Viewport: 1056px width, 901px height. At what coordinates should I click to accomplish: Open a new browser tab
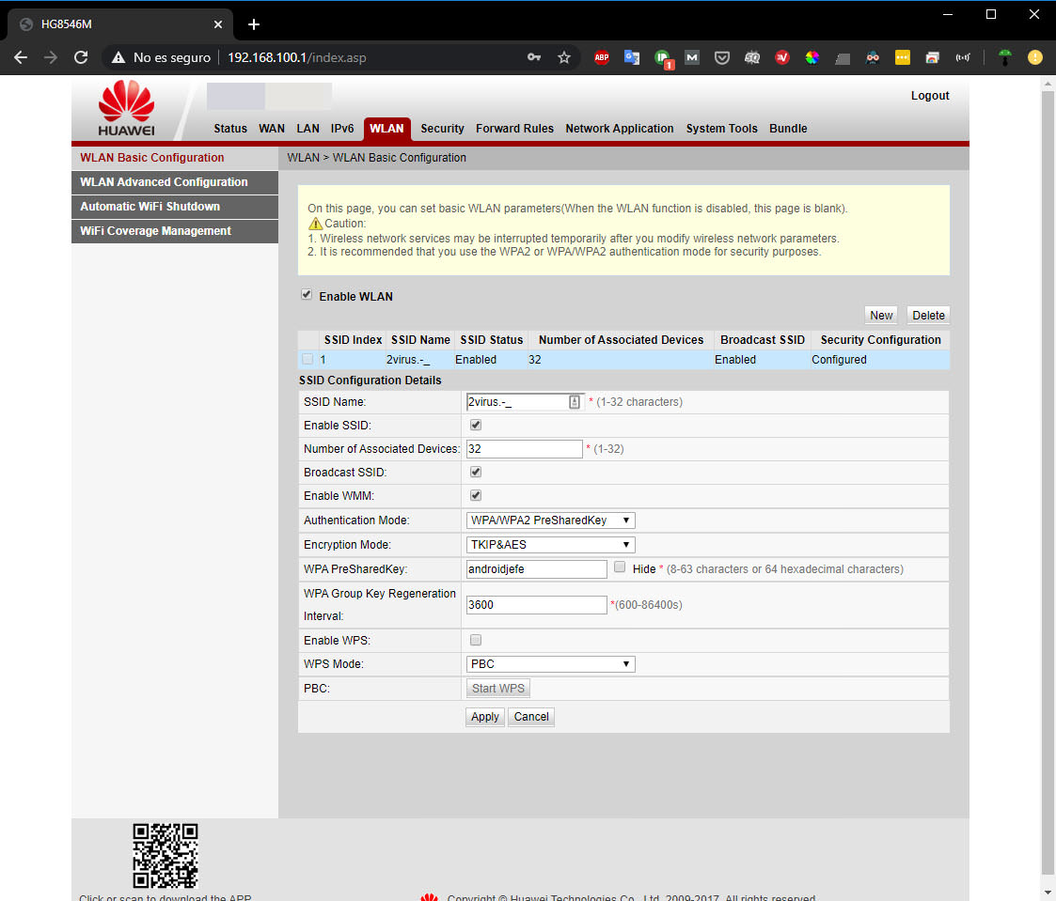(254, 24)
